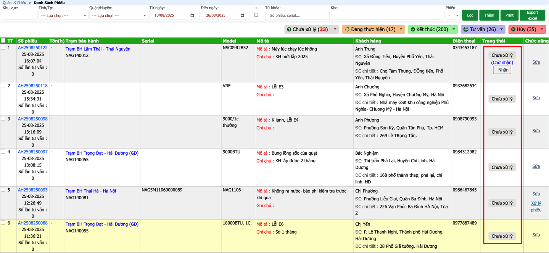The height and width of the screenshot is (253, 549).
Task: Click the Xử lý phiếu link
Action: [536, 207]
